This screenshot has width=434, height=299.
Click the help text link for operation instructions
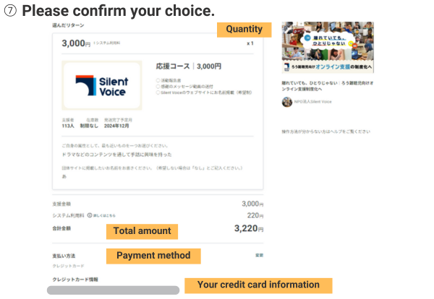point(325,131)
